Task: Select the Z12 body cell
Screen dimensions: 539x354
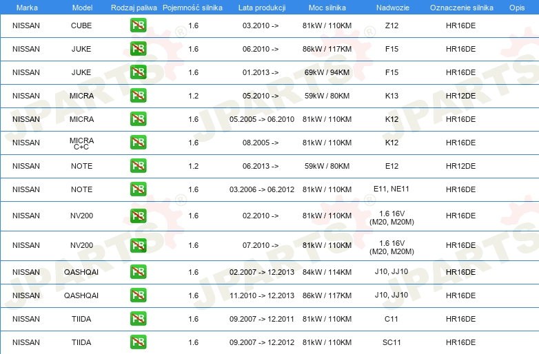Action: tap(391, 25)
